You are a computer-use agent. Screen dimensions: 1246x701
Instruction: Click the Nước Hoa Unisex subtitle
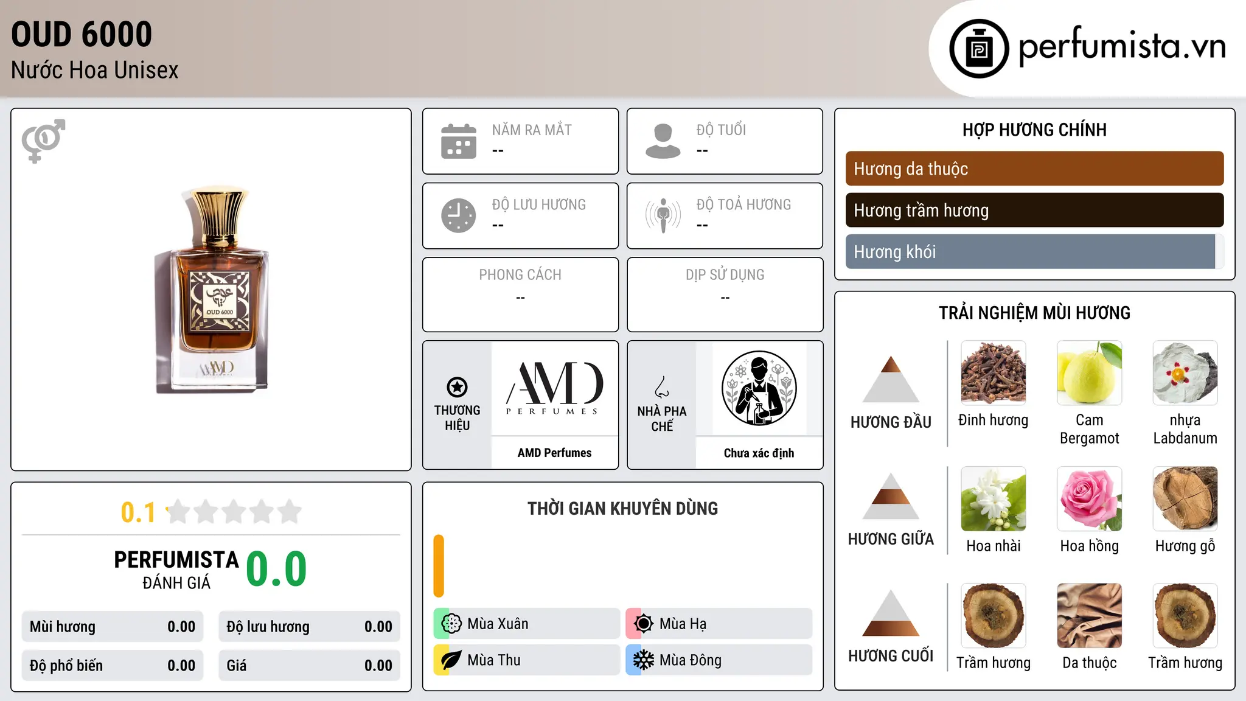click(x=95, y=71)
